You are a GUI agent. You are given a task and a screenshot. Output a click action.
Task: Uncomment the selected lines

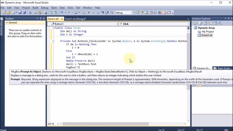pos(56,13)
